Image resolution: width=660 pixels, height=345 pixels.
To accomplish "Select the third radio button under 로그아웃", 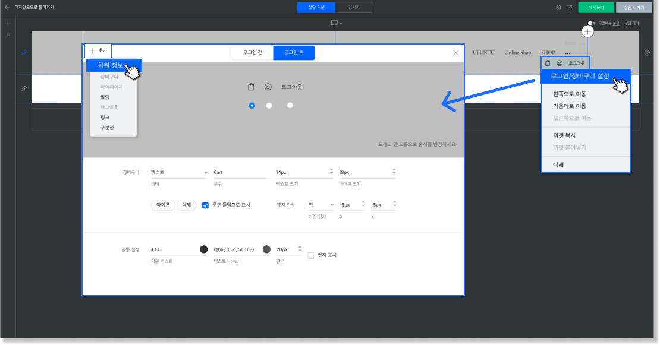I will tap(290, 106).
